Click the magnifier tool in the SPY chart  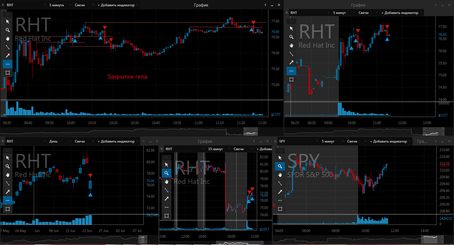(280, 166)
